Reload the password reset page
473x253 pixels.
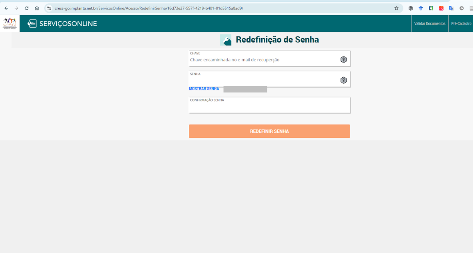(27, 9)
